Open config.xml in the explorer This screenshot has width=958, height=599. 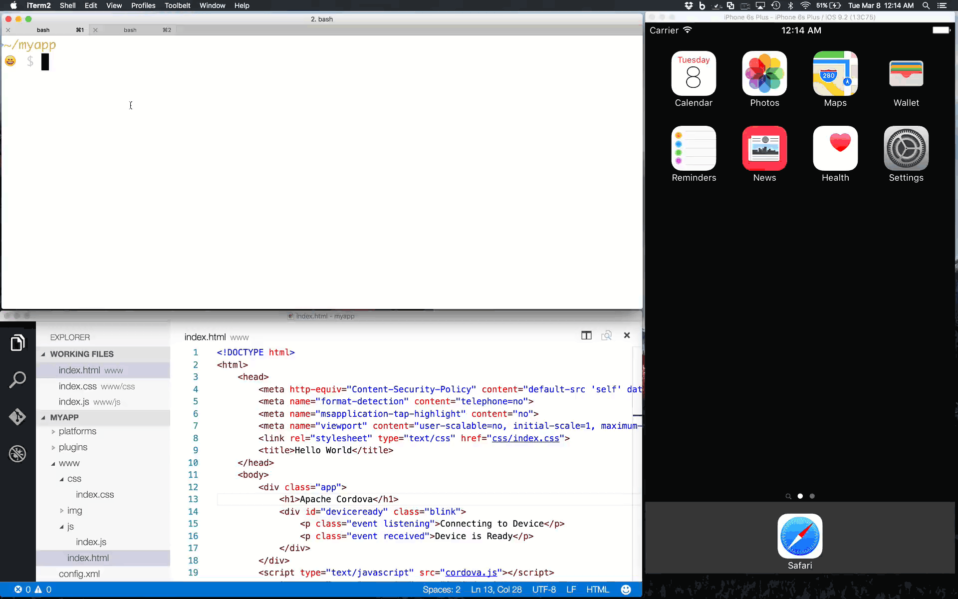click(79, 574)
